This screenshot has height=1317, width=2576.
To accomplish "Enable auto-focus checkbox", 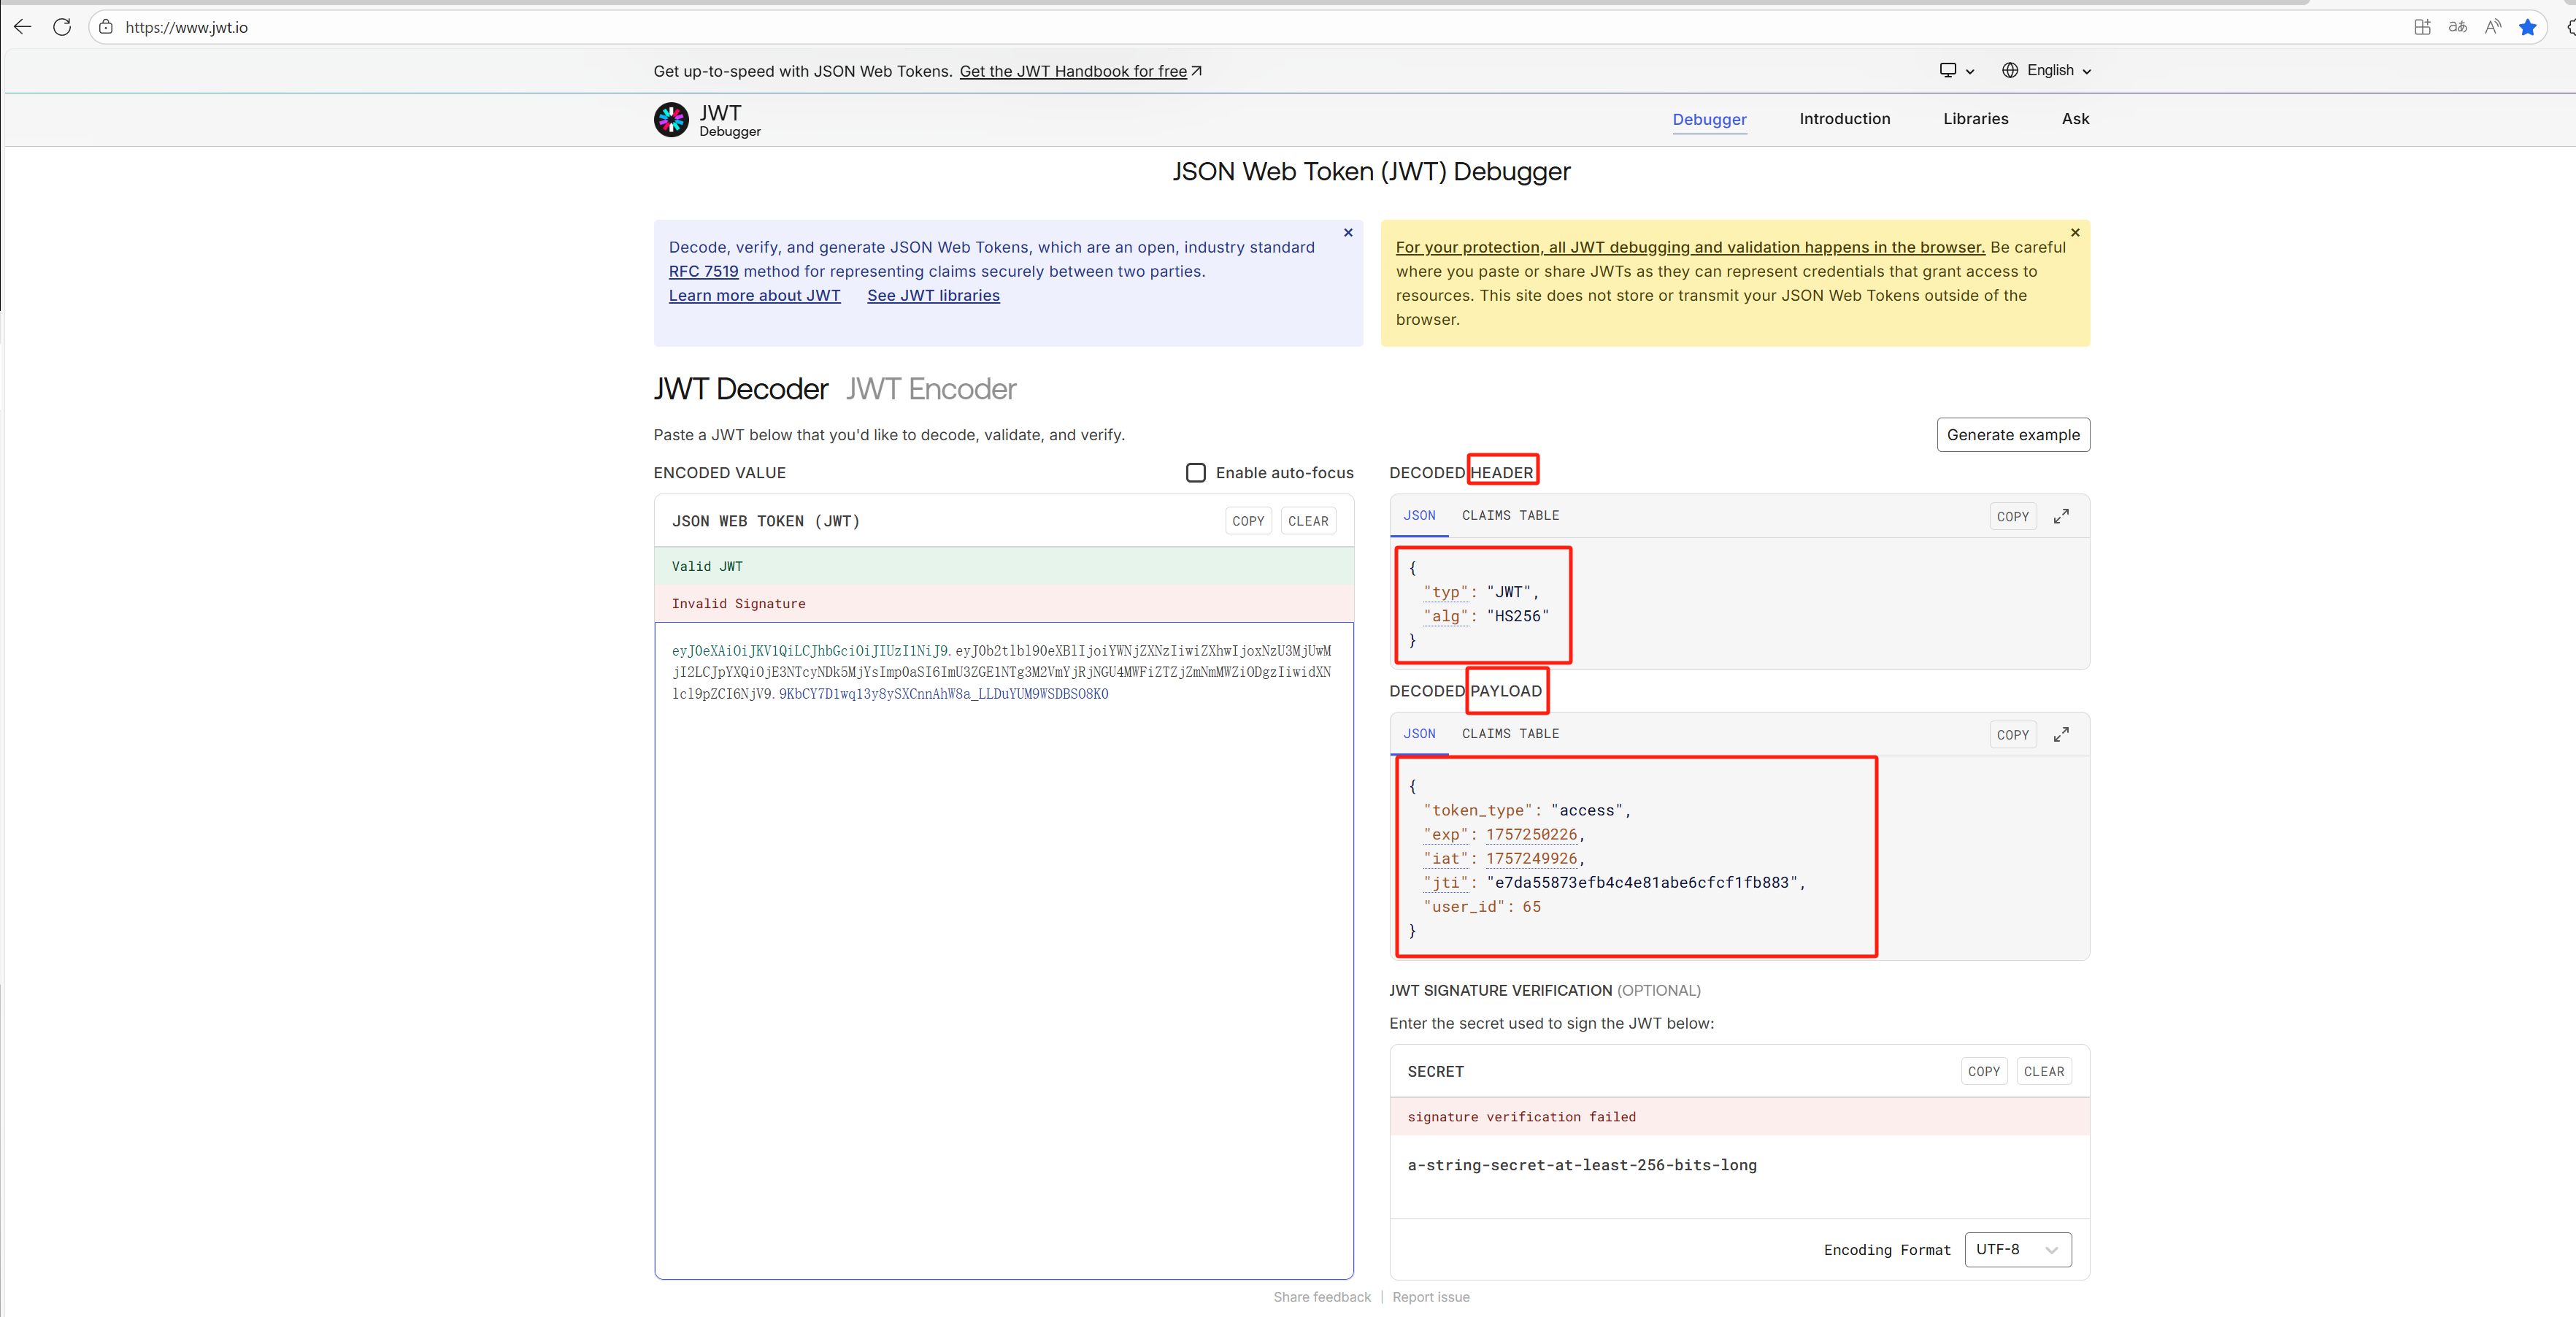I will 1196,472.
